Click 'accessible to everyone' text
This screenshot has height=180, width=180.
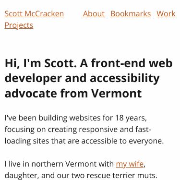pos(122,141)
